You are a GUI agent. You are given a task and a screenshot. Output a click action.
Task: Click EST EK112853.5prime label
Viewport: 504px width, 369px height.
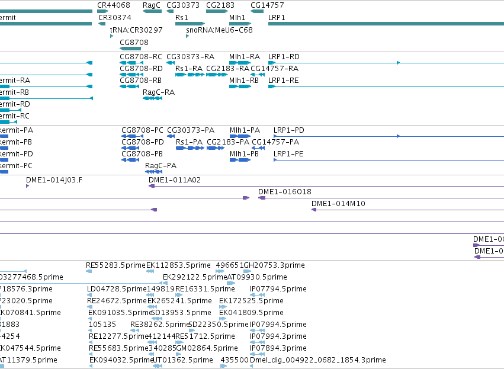tap(178, 265)
